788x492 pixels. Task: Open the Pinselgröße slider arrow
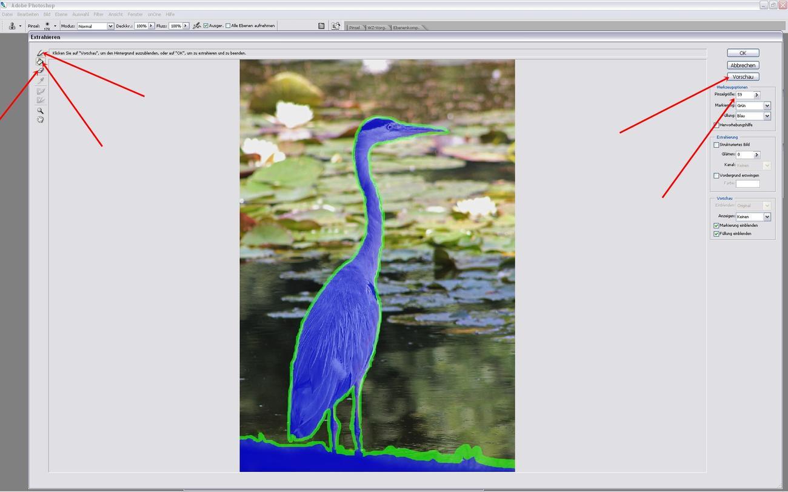pos(756,95)
